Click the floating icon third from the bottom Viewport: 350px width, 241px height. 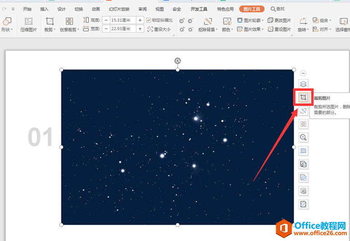pyautogui.click(x=303, y=177)
